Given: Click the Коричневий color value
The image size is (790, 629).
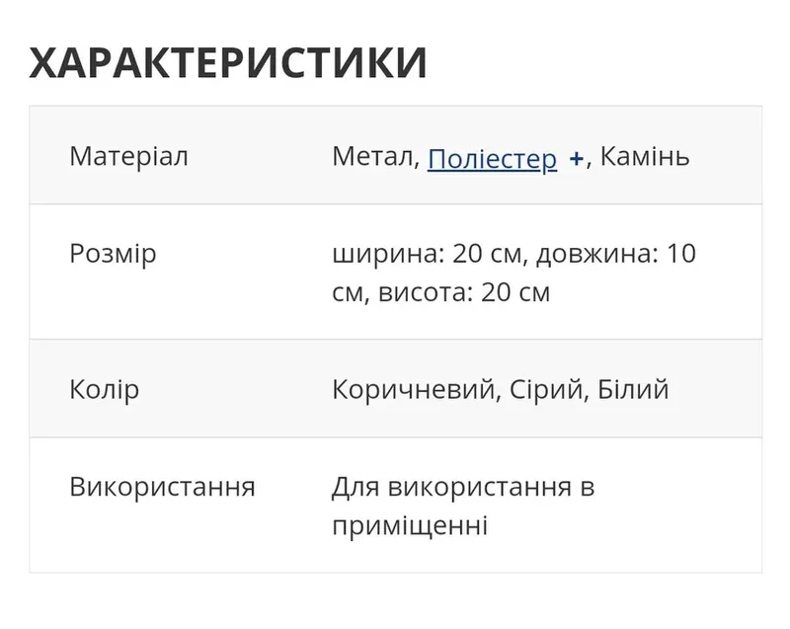Looking at the screenshot, I should tap(414, 389).
